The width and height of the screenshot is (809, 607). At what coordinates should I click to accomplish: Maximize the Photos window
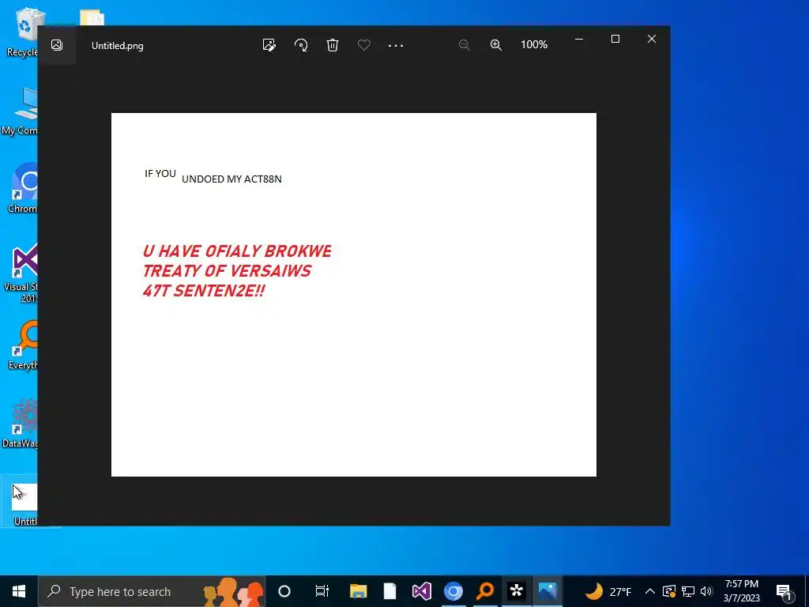(615, 39)
